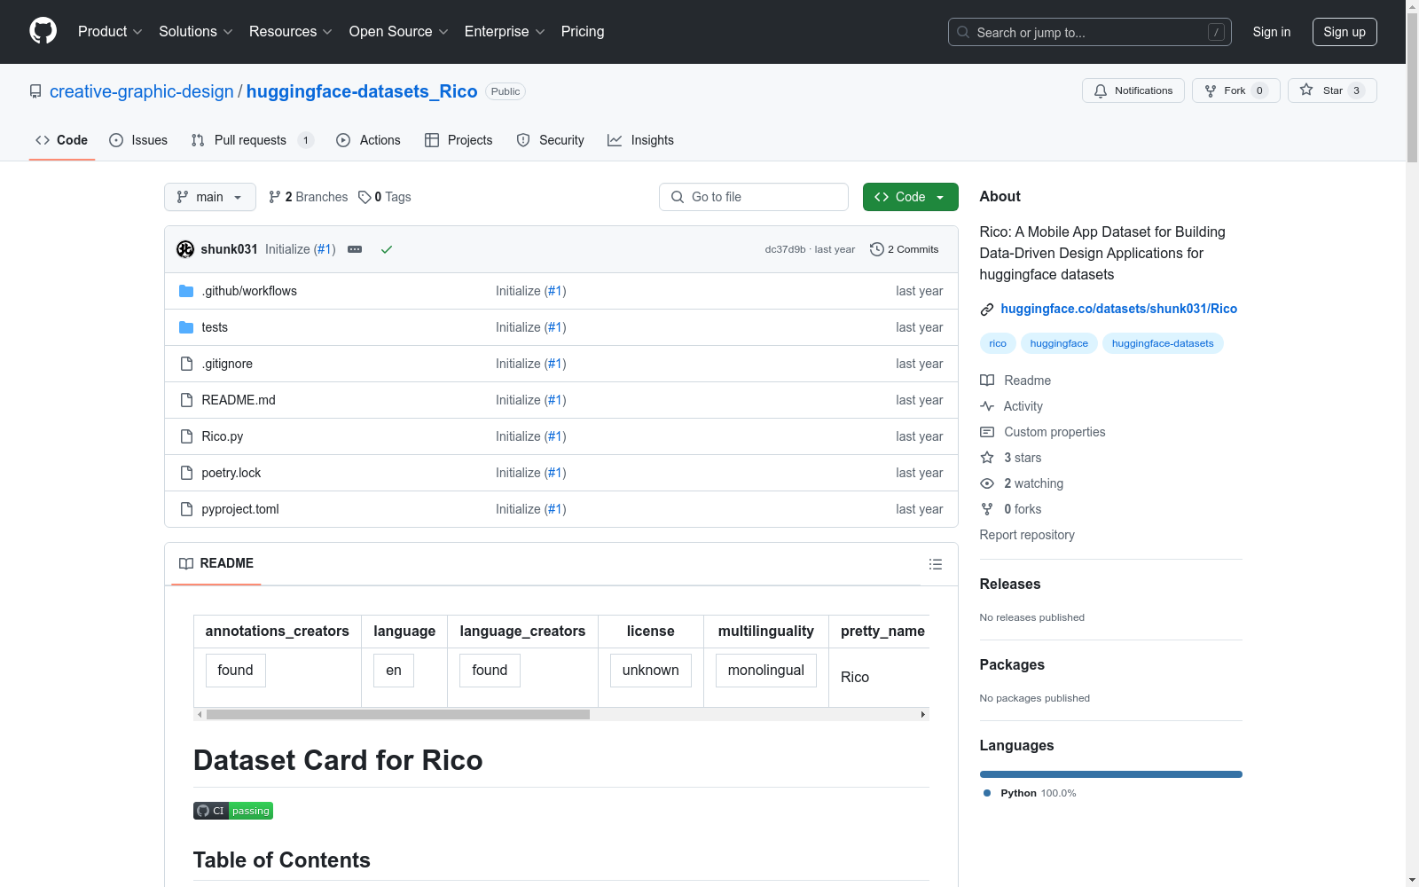Image resolution: width=1419 pixels, height=887 pixels.
Task: Open the Pricing link
Action: pyautogui.click(x=583, y=32)
